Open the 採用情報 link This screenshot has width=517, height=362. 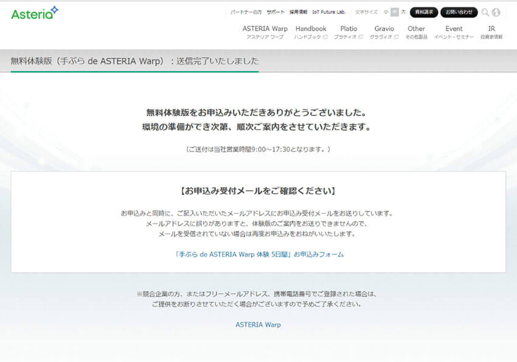coord(299,12)
